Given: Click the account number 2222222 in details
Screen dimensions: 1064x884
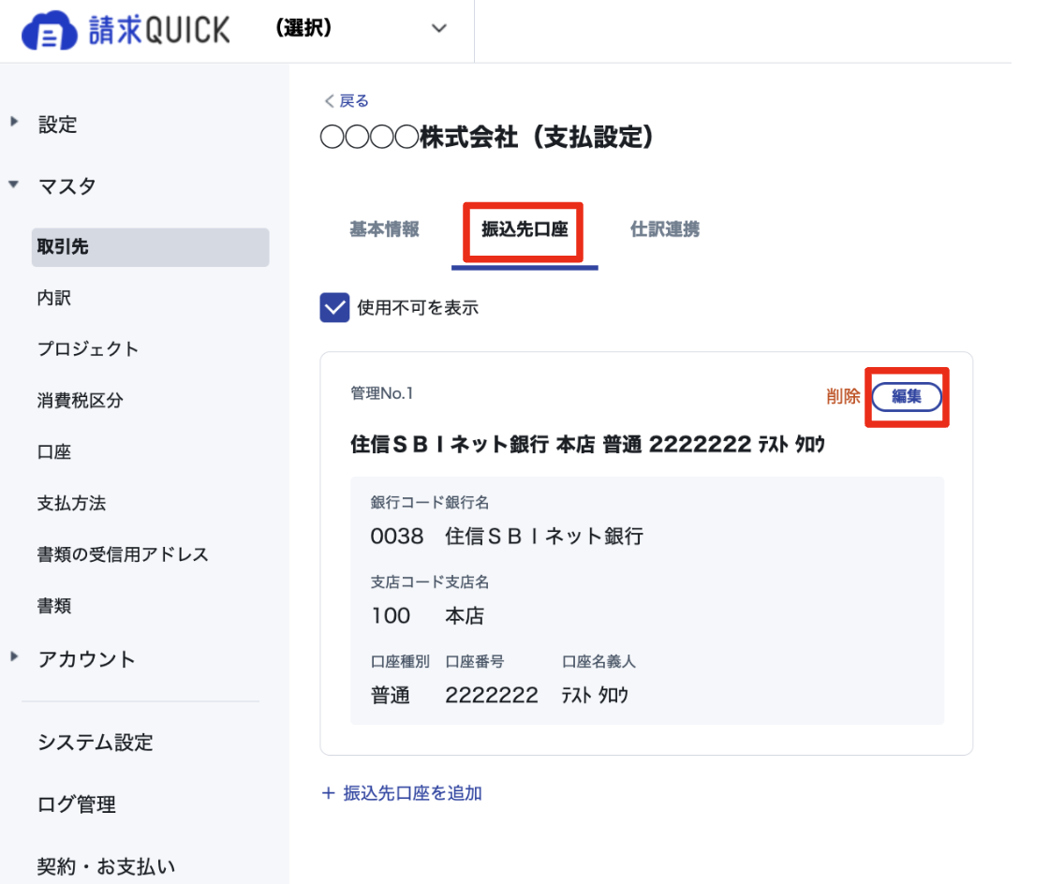Looking at the screenshot, I should [x=492, y=696].
